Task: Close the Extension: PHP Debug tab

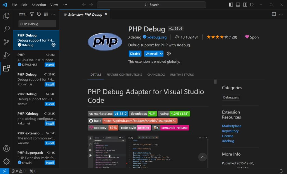Action: (x=106, y=14)
